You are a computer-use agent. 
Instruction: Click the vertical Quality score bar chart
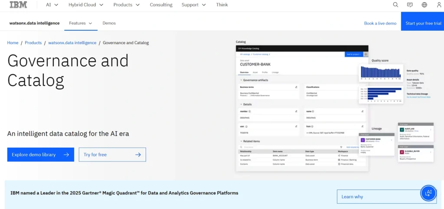(x=381, y=72)
